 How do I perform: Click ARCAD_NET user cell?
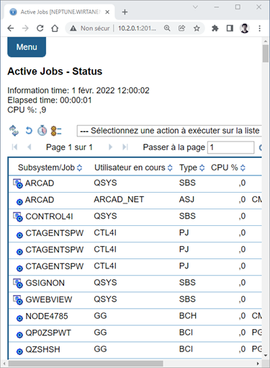tap(119, 199)
